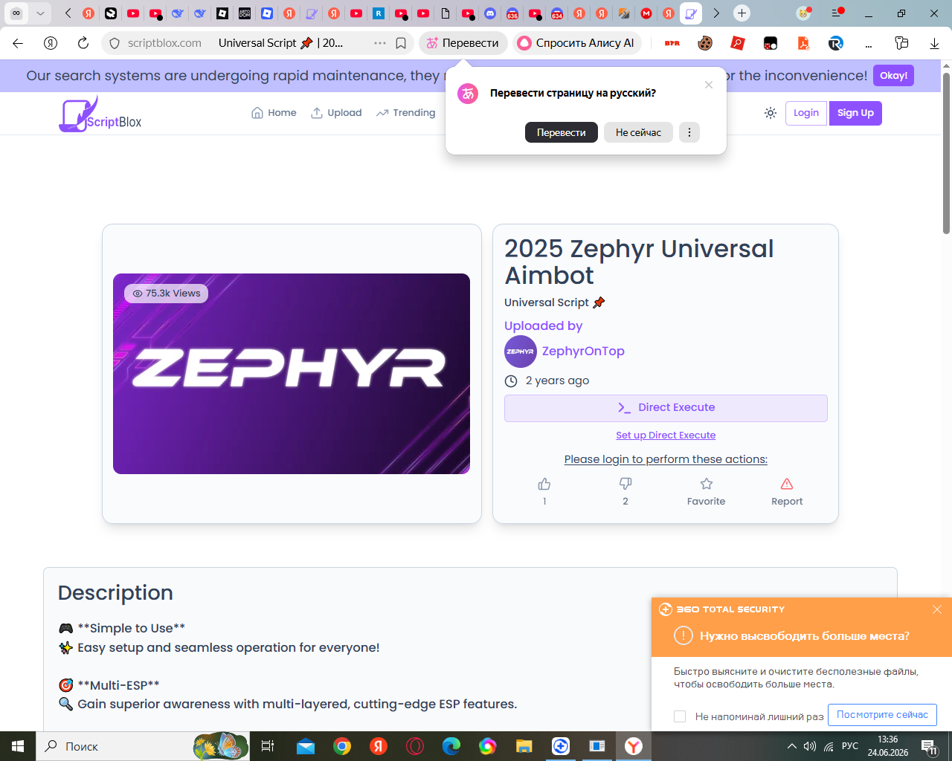Click the BTR extension icon

[672, 43]
